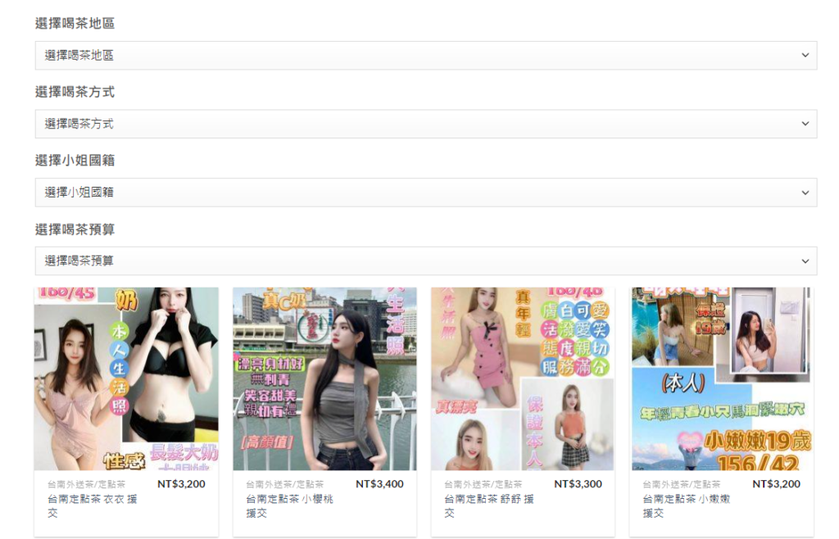
Task: Open the 選擇喝茶地區 dropdown
Action: point(425,56)
